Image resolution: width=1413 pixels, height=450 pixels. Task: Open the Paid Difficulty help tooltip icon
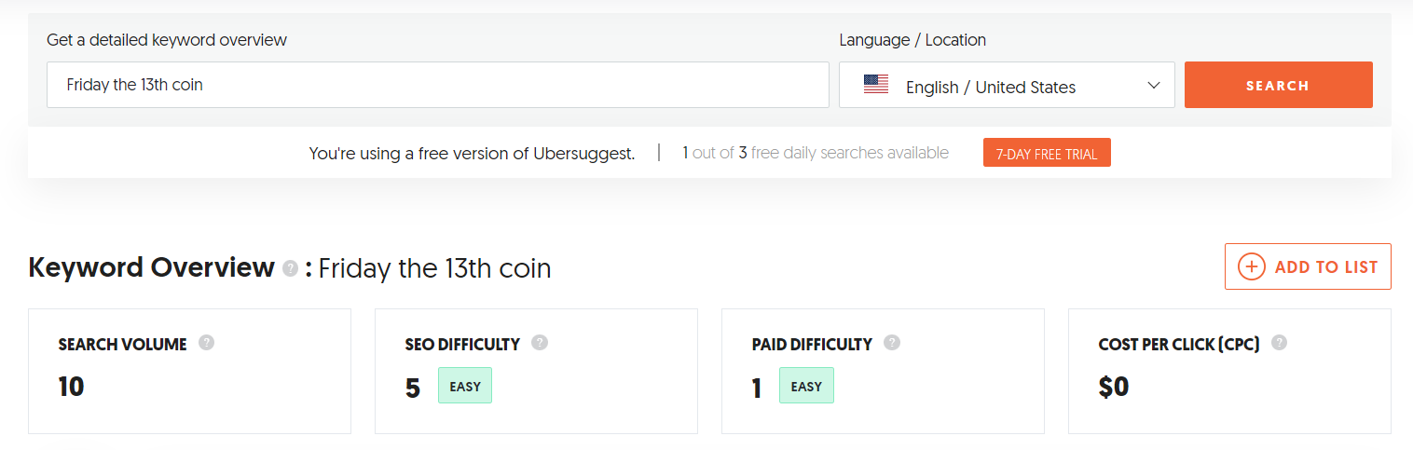coord(892,343)
